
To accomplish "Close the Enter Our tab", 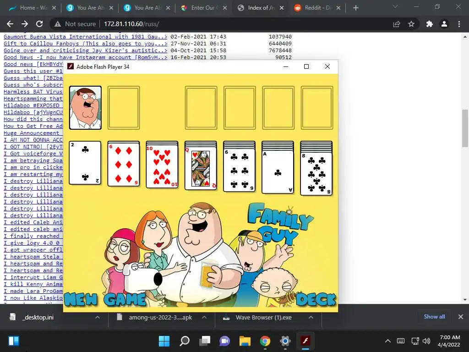I will pyautogui.click(x=224, y=8).
